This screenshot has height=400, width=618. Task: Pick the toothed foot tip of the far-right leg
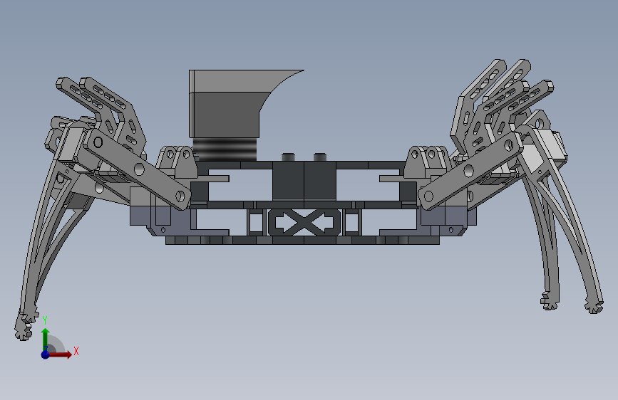click(x=594, y=306)
